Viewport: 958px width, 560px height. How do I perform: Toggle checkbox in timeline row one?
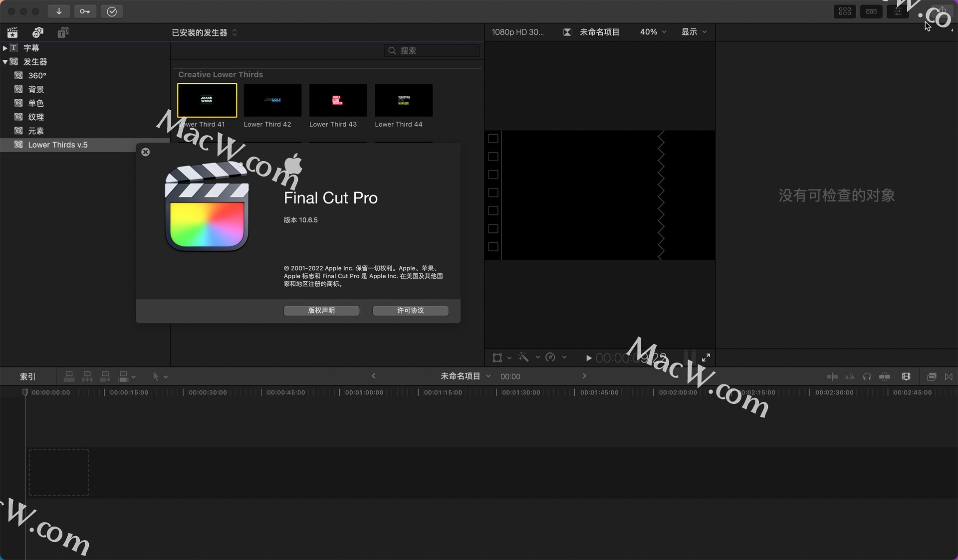(x=493, y=139)
